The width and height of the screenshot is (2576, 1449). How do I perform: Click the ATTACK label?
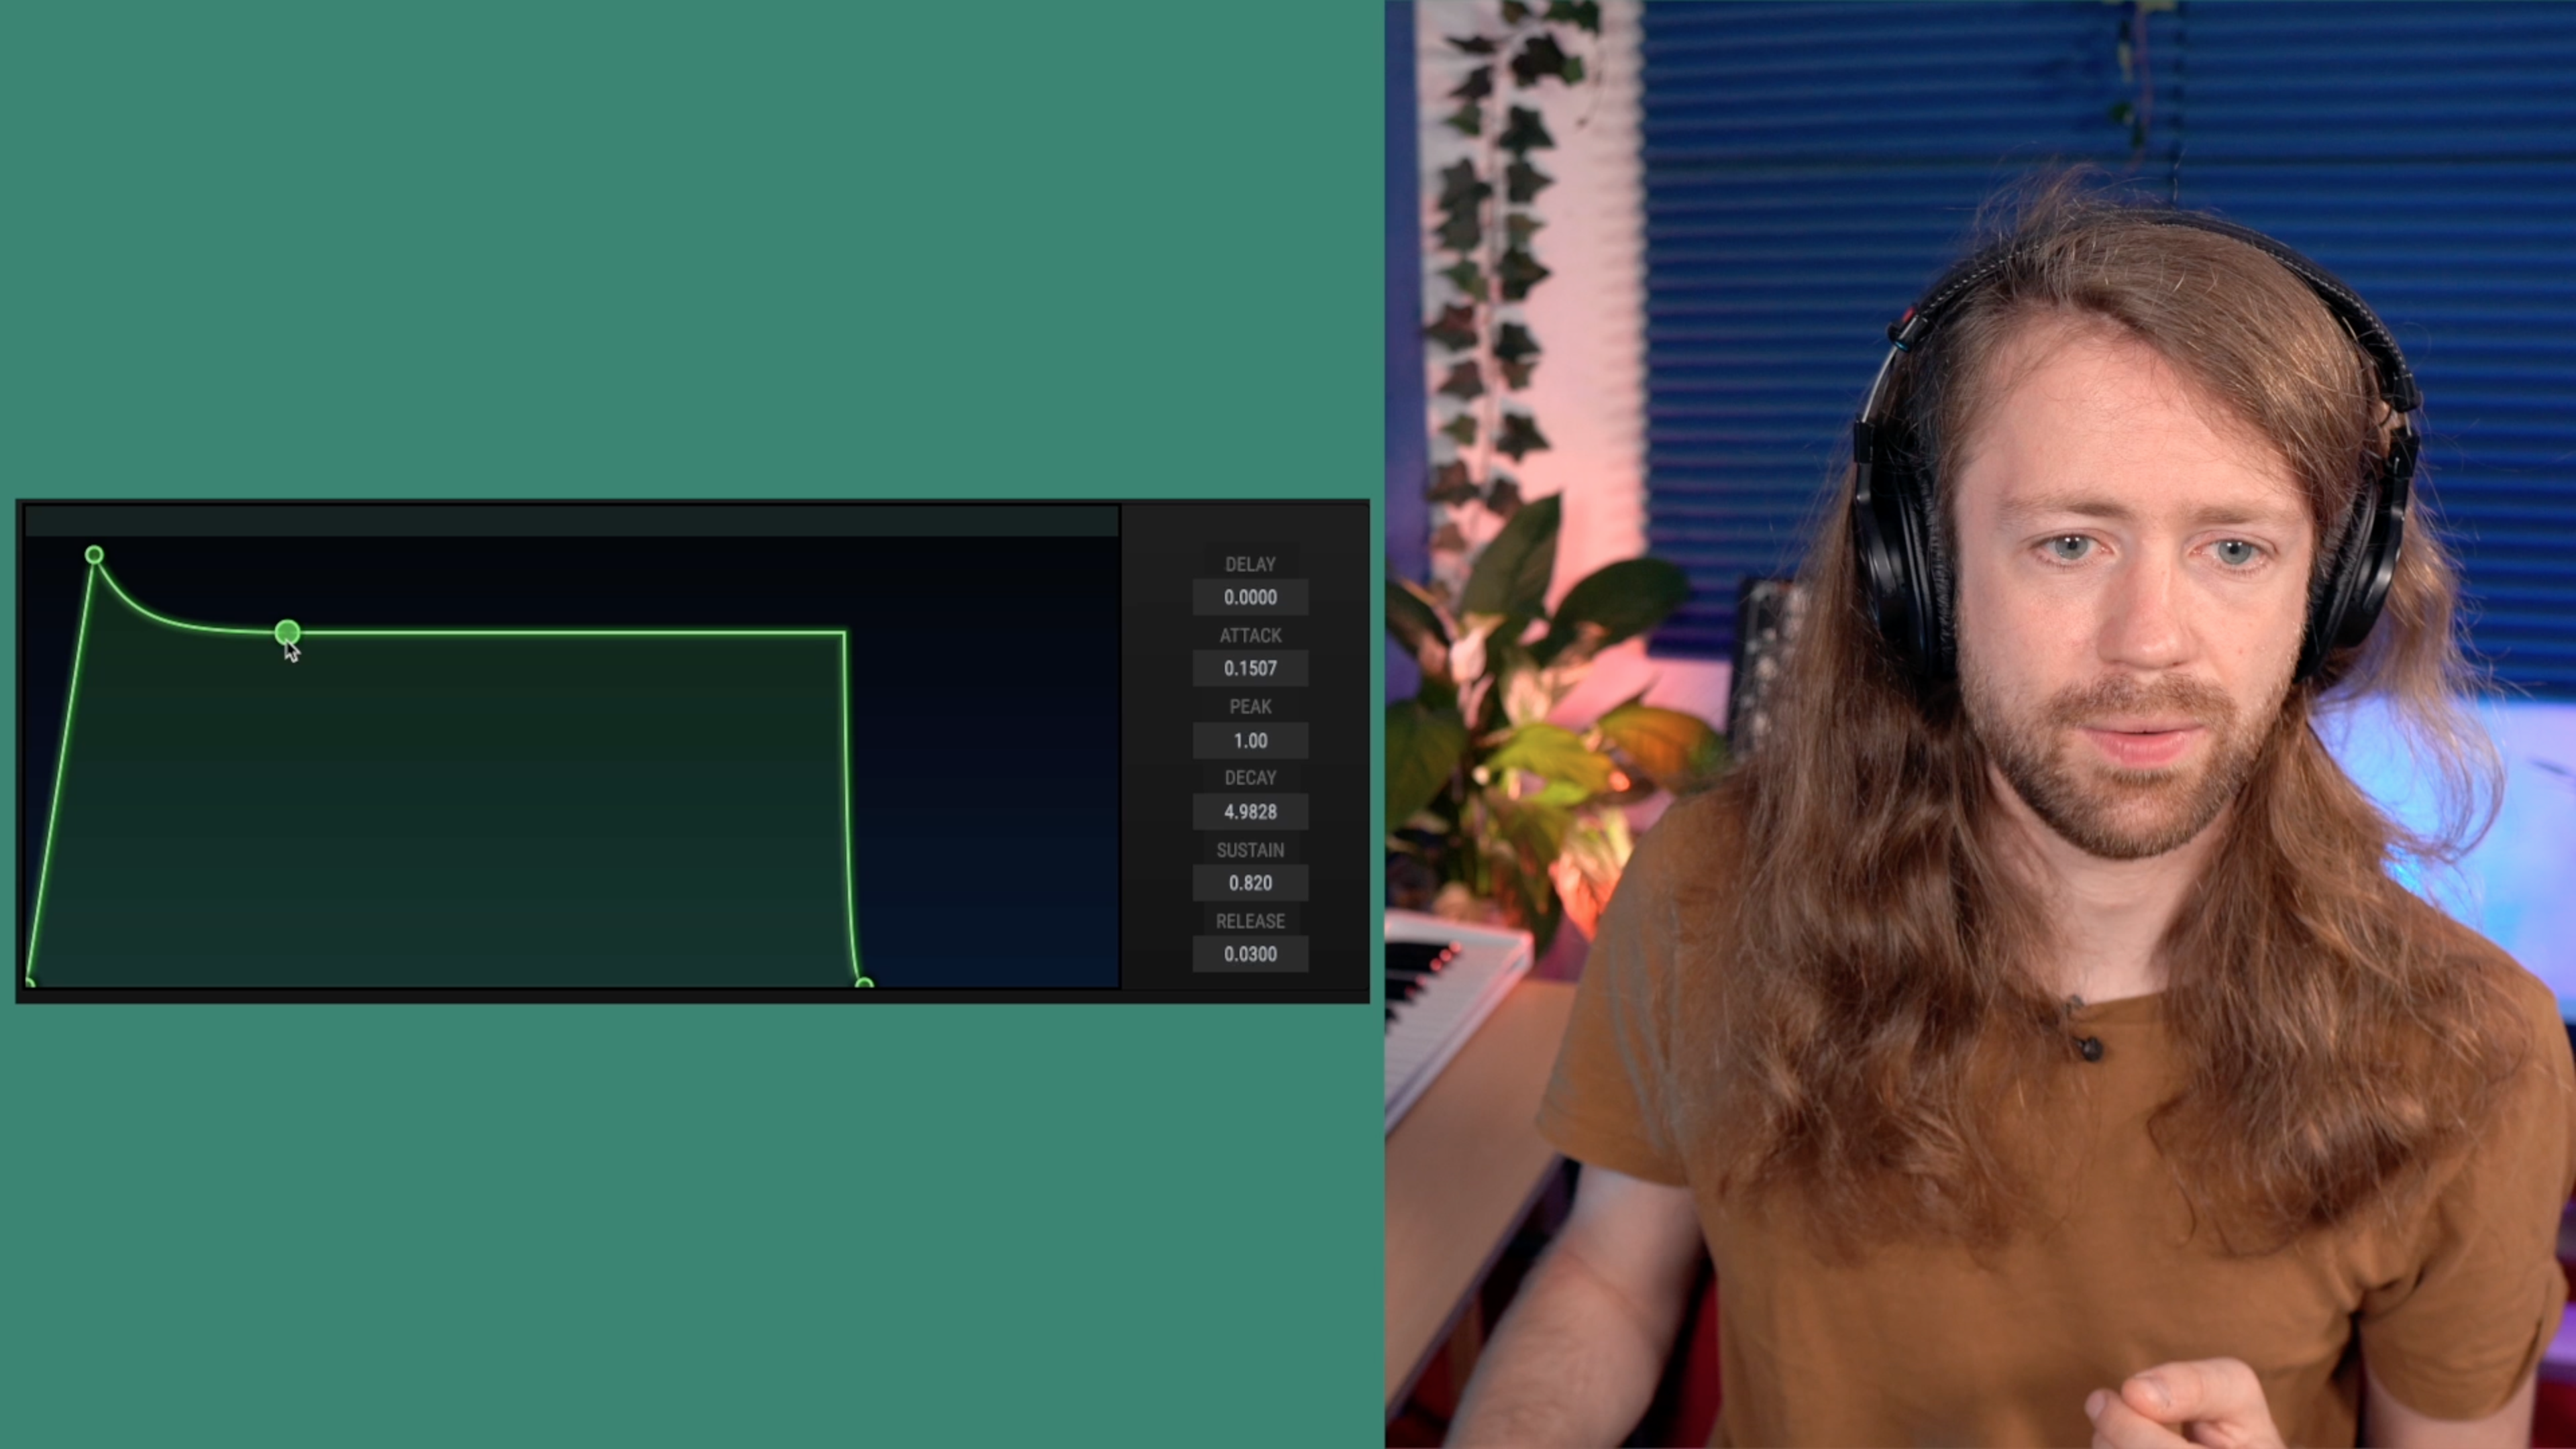coord(1250,635)
